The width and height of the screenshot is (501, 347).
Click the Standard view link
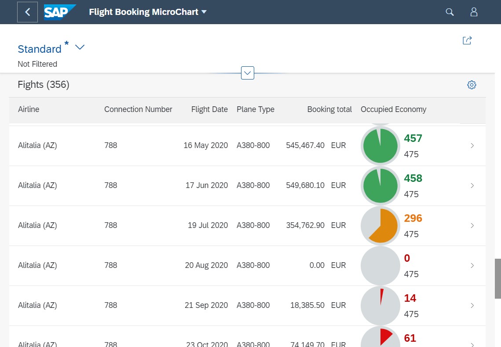(39, 49)
